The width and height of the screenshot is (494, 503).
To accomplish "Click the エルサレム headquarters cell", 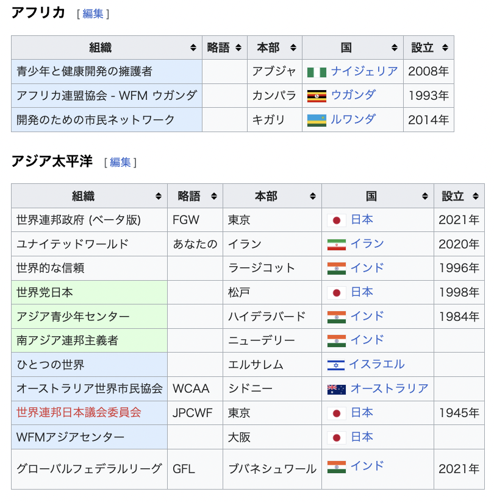I will [x=272, y=365].
